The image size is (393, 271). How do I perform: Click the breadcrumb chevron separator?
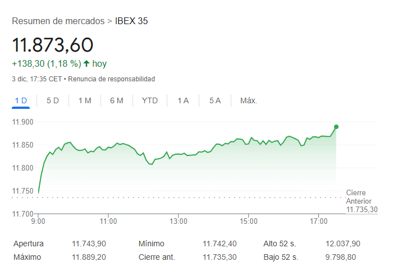(x=109, y=21)
